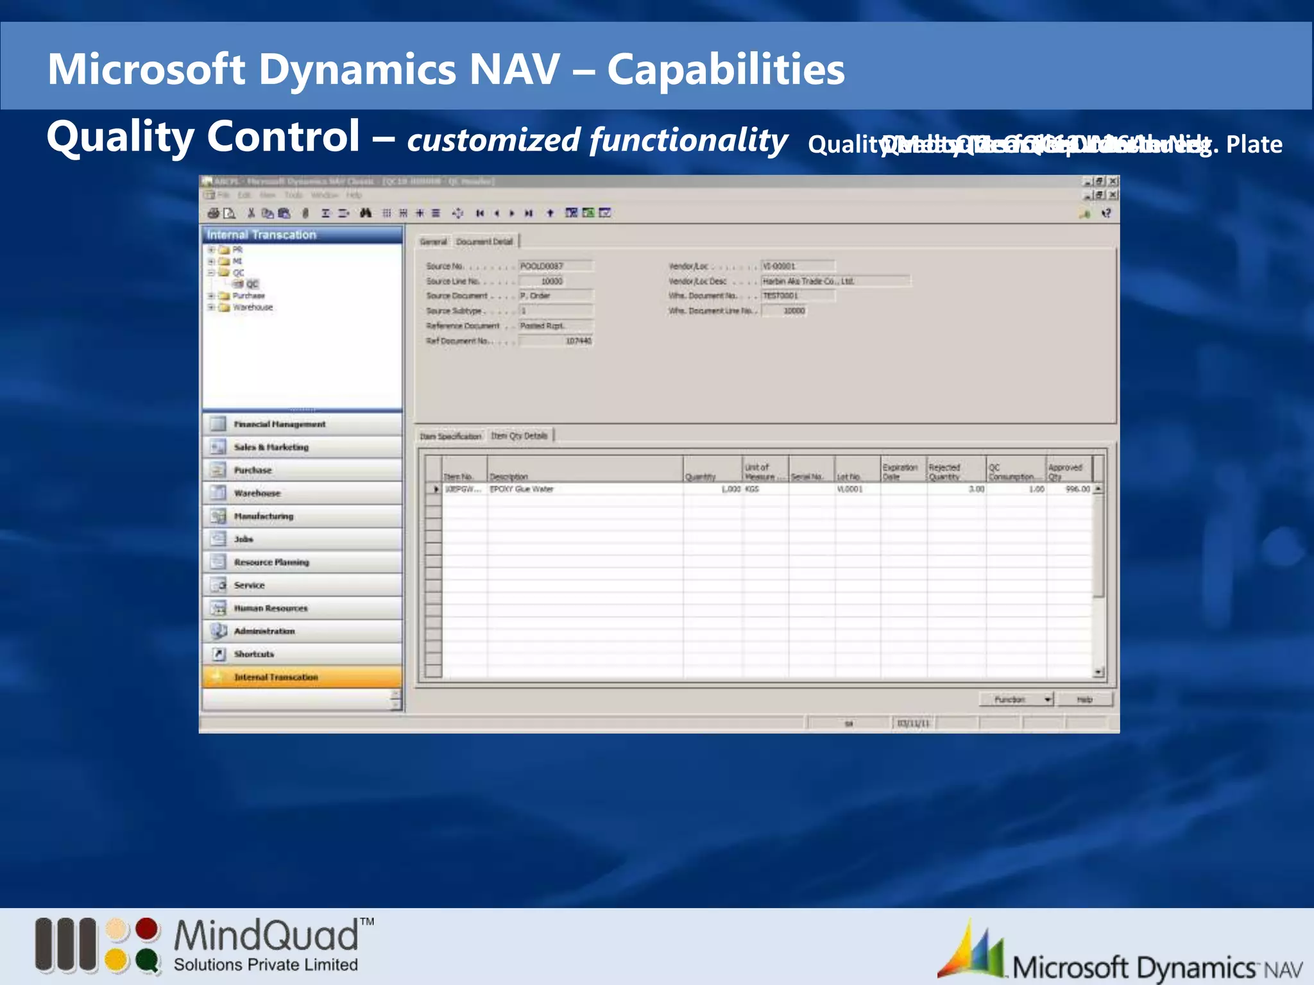This screenshot has height=985, width=1314.
Task: Click the Print toolbar icon
Action: [x=213, y=213]
